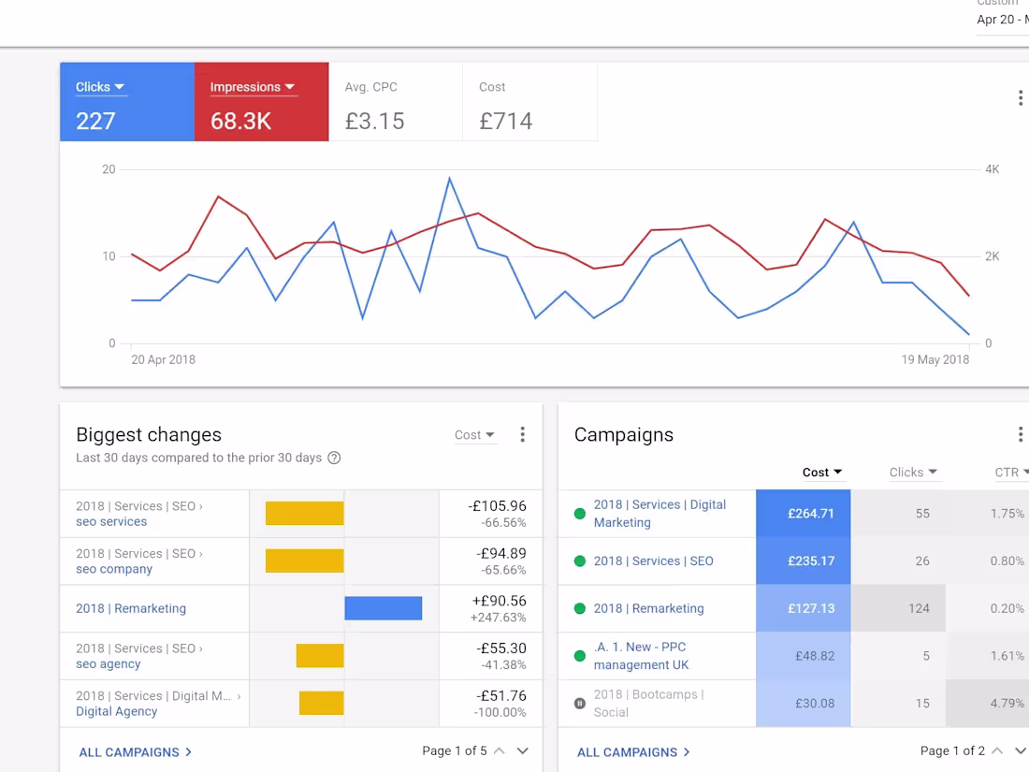This screenshot has height=772, width=1029.
Task: Open the Clicks column dropdown in the Campaigns table
Action: tap(913, 473)
